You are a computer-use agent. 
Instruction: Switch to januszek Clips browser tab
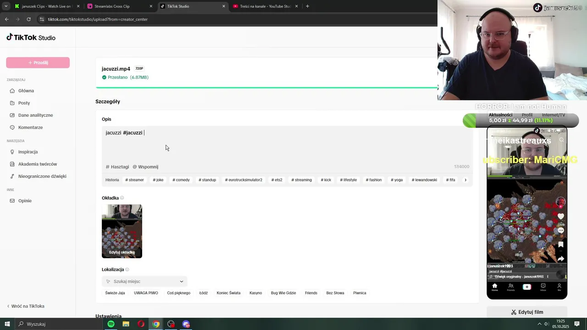(47, 6)
